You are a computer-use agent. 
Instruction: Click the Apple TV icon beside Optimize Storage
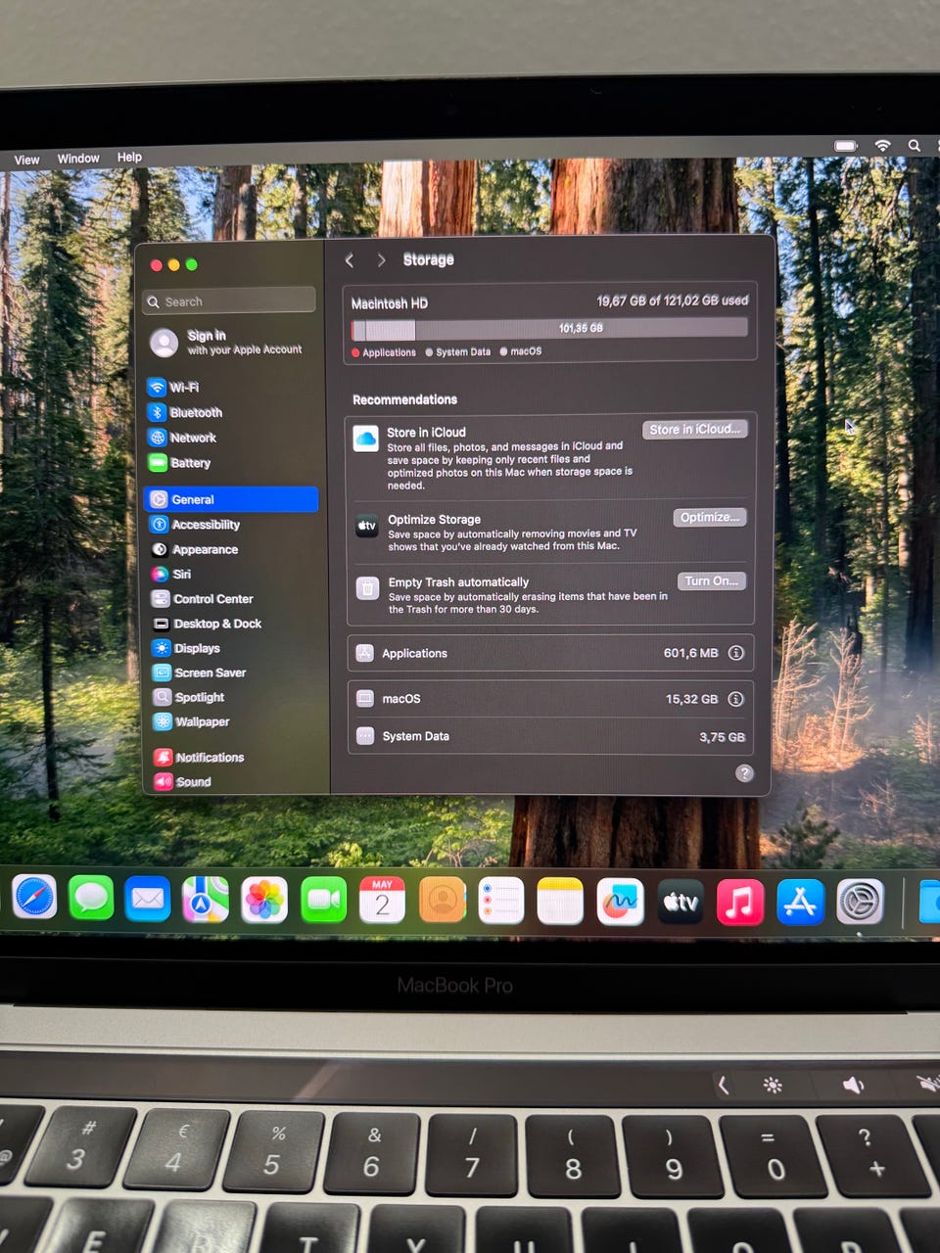366,526
